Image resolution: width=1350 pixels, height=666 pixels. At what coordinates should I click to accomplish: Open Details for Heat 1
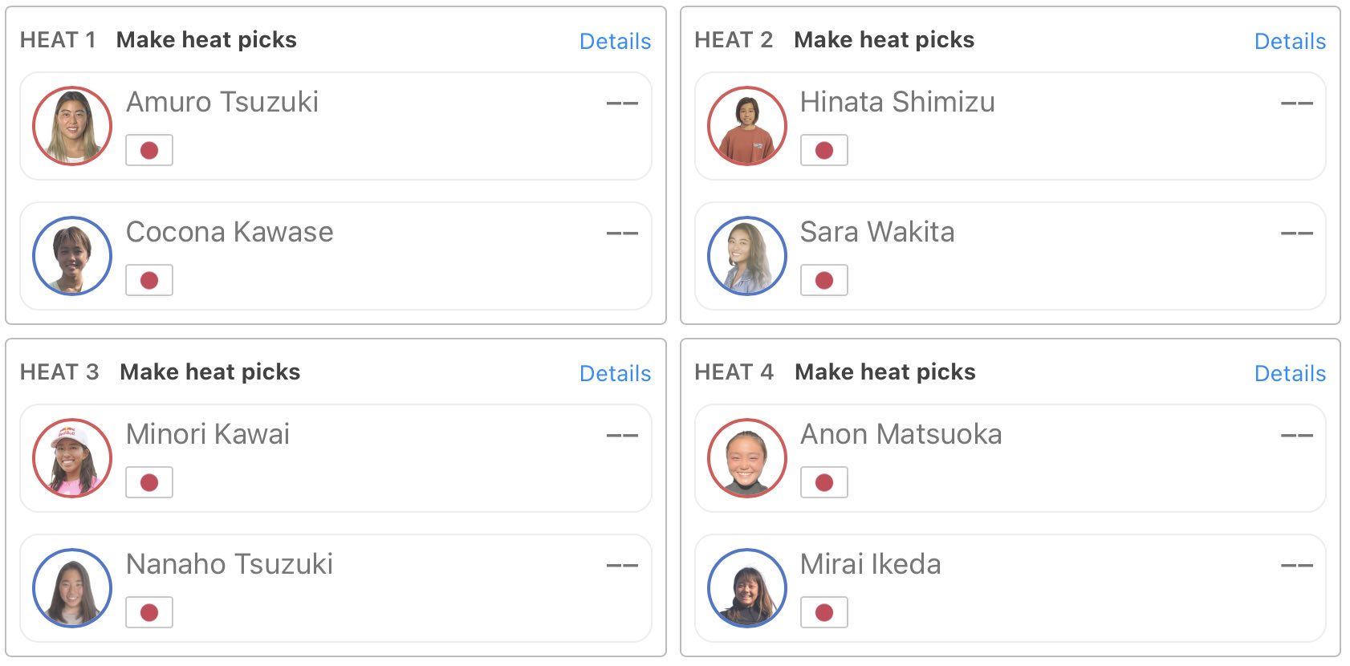coord(615,41)
